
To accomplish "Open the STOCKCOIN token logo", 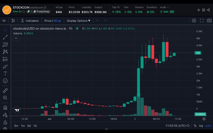I will click(7, 10).
